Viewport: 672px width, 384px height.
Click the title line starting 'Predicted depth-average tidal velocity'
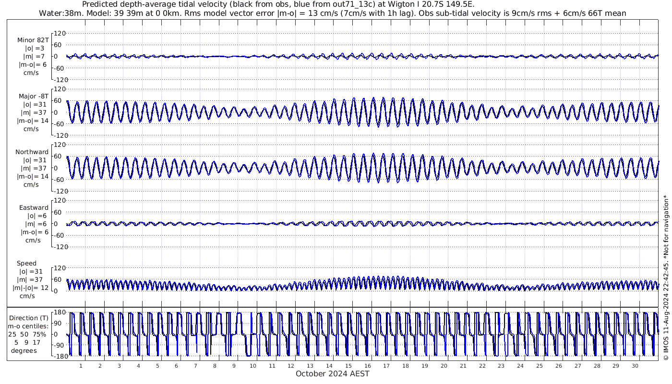pyautogui.click(x=278, y=5)
